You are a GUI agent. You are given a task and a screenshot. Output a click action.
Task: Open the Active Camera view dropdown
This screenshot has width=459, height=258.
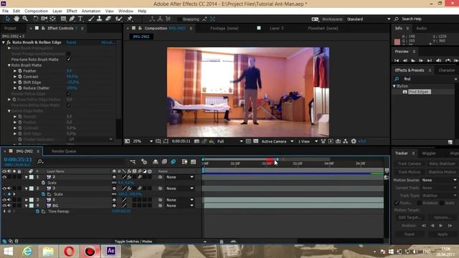coord(278,141)
